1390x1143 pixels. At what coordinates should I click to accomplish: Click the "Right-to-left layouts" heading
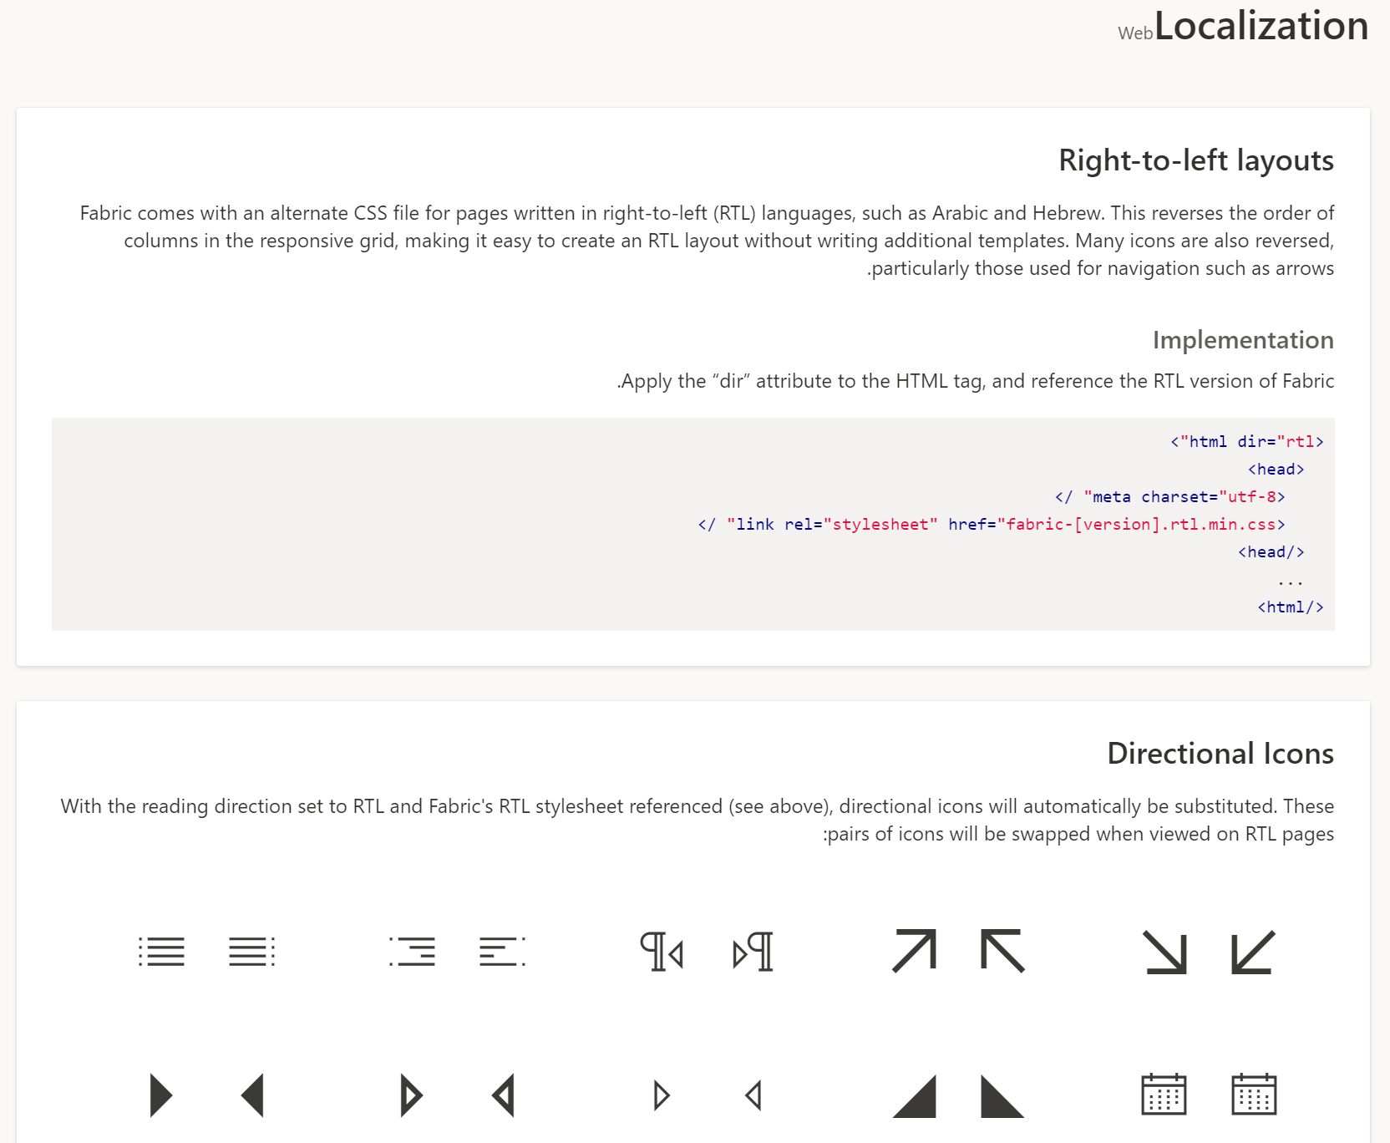point(1196,160)
